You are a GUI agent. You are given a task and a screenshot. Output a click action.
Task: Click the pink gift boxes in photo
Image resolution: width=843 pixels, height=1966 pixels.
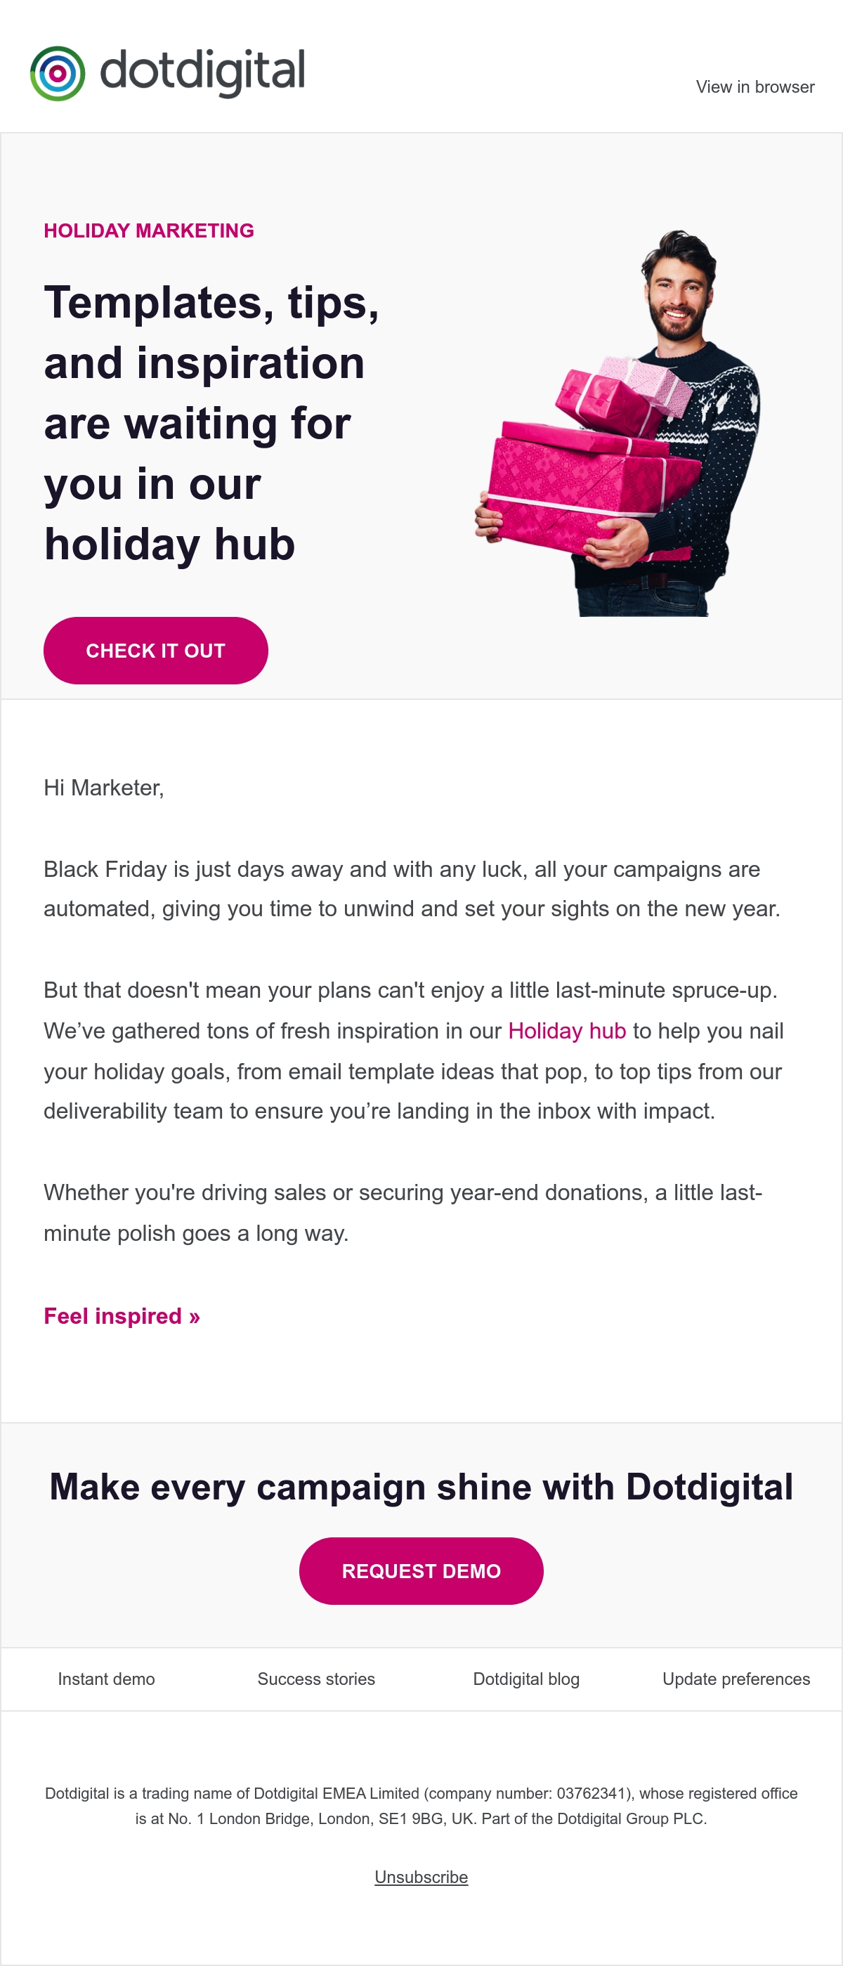click(x=589, y=458)
